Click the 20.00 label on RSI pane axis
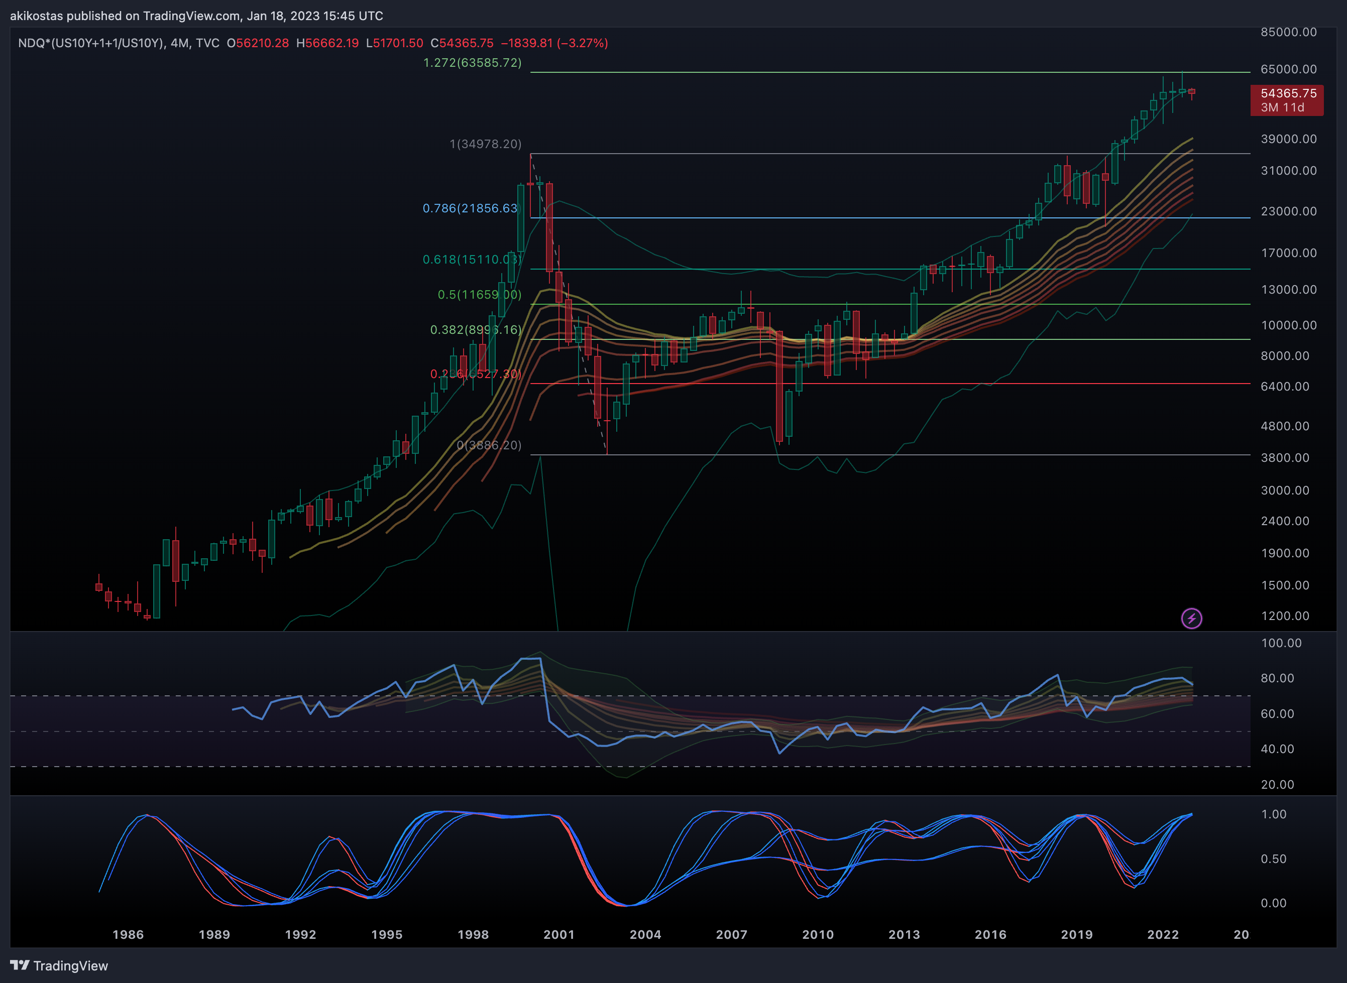 coord(1277,785)
